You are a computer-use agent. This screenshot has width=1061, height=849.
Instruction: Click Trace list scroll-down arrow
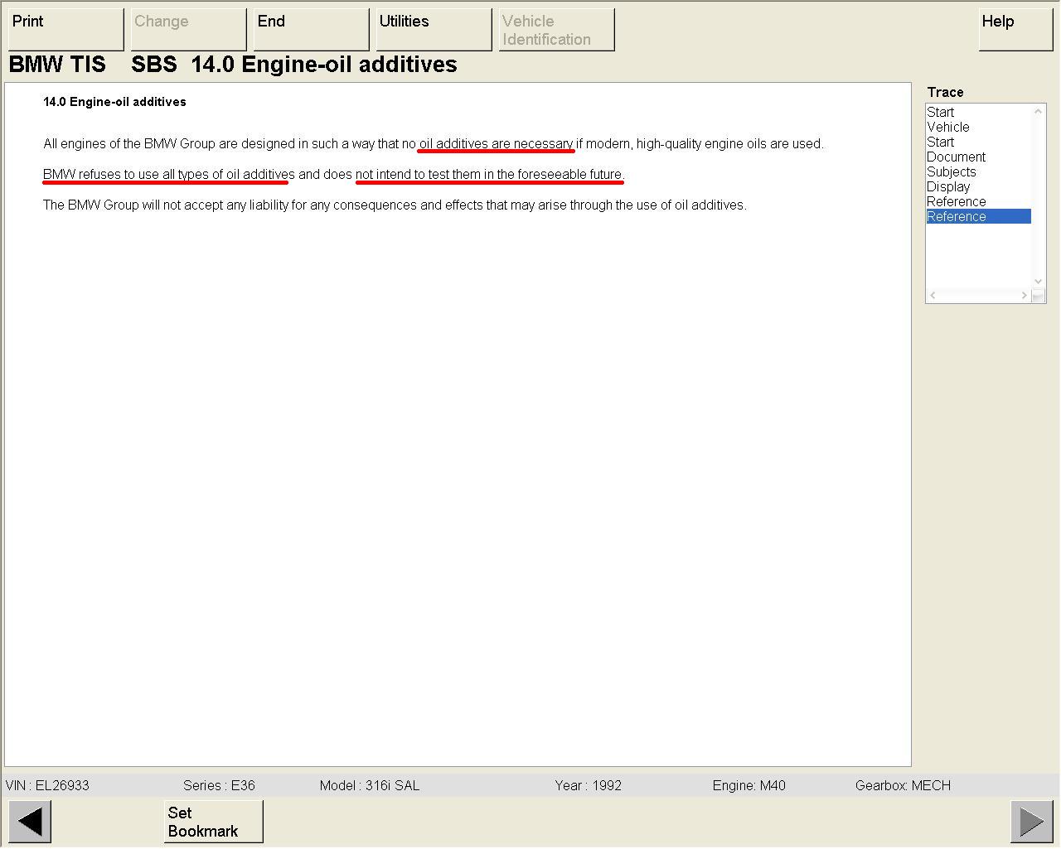(1038, 281)
